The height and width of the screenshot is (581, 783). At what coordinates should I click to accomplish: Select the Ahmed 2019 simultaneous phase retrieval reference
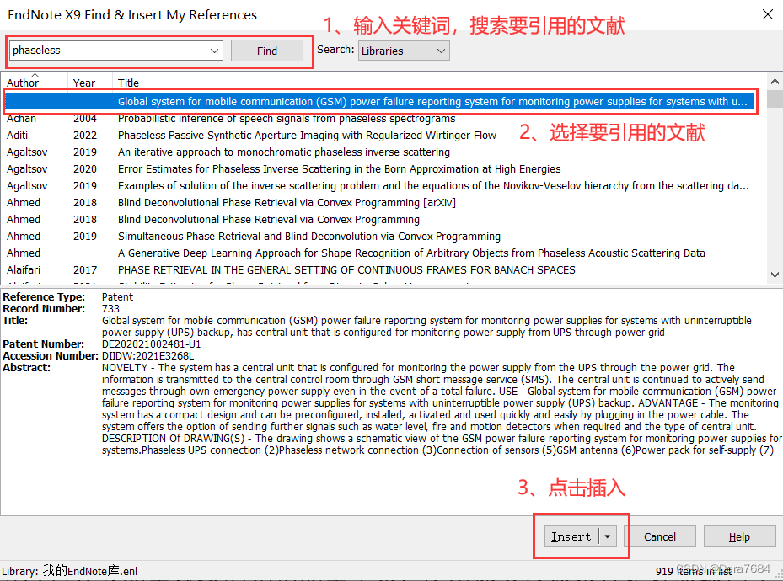click(253, 236)
